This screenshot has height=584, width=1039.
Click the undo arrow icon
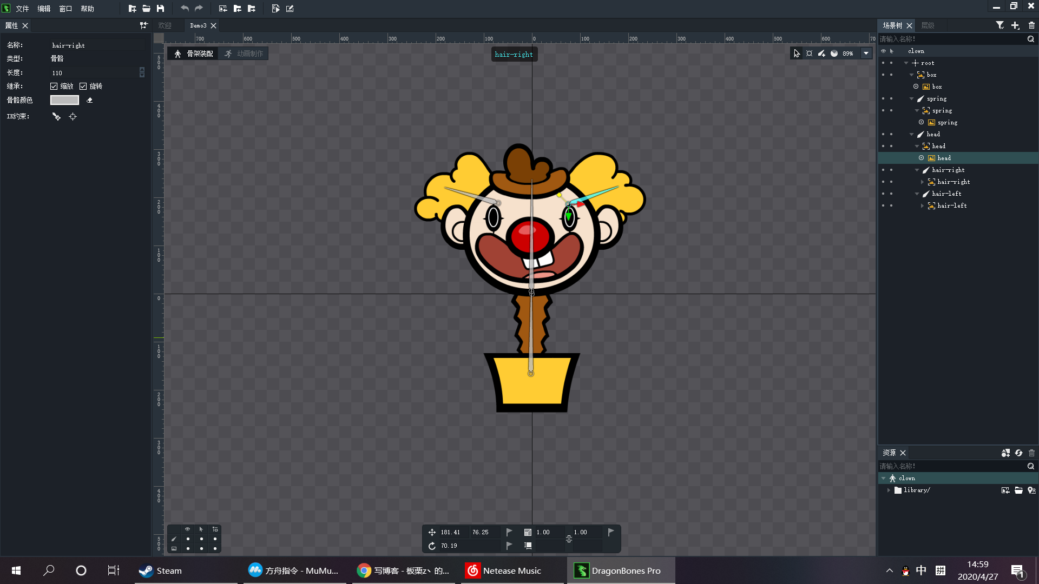[185, 9]
